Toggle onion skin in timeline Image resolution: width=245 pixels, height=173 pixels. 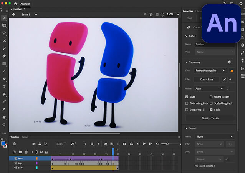click(106, 144)
